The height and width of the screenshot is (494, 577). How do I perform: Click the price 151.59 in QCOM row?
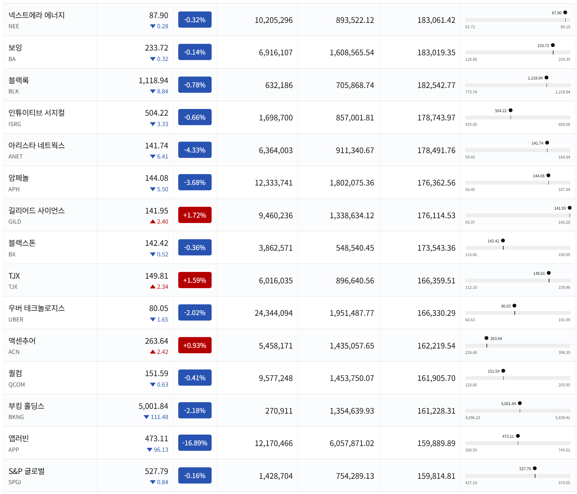pyautogui.click(x=157, y=373)
